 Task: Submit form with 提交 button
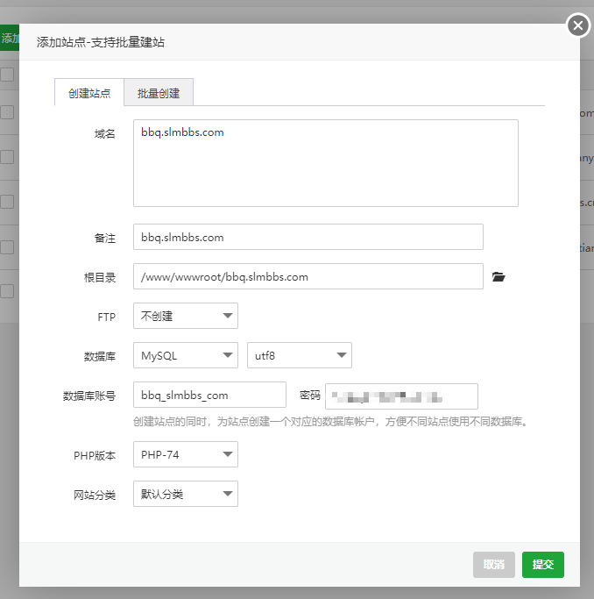click(543, 564)
